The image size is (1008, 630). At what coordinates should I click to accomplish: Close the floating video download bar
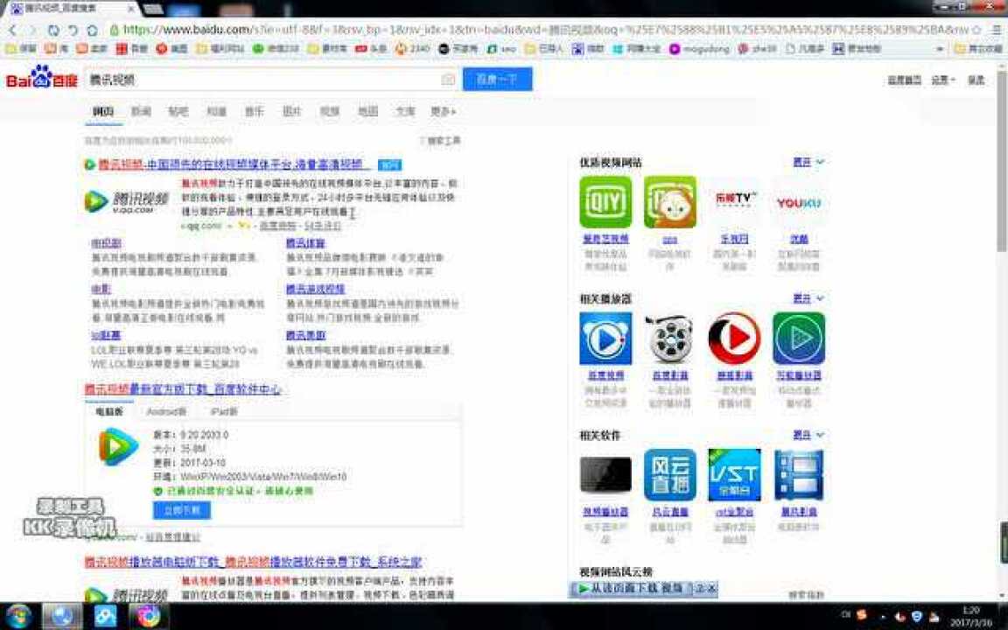712,588
